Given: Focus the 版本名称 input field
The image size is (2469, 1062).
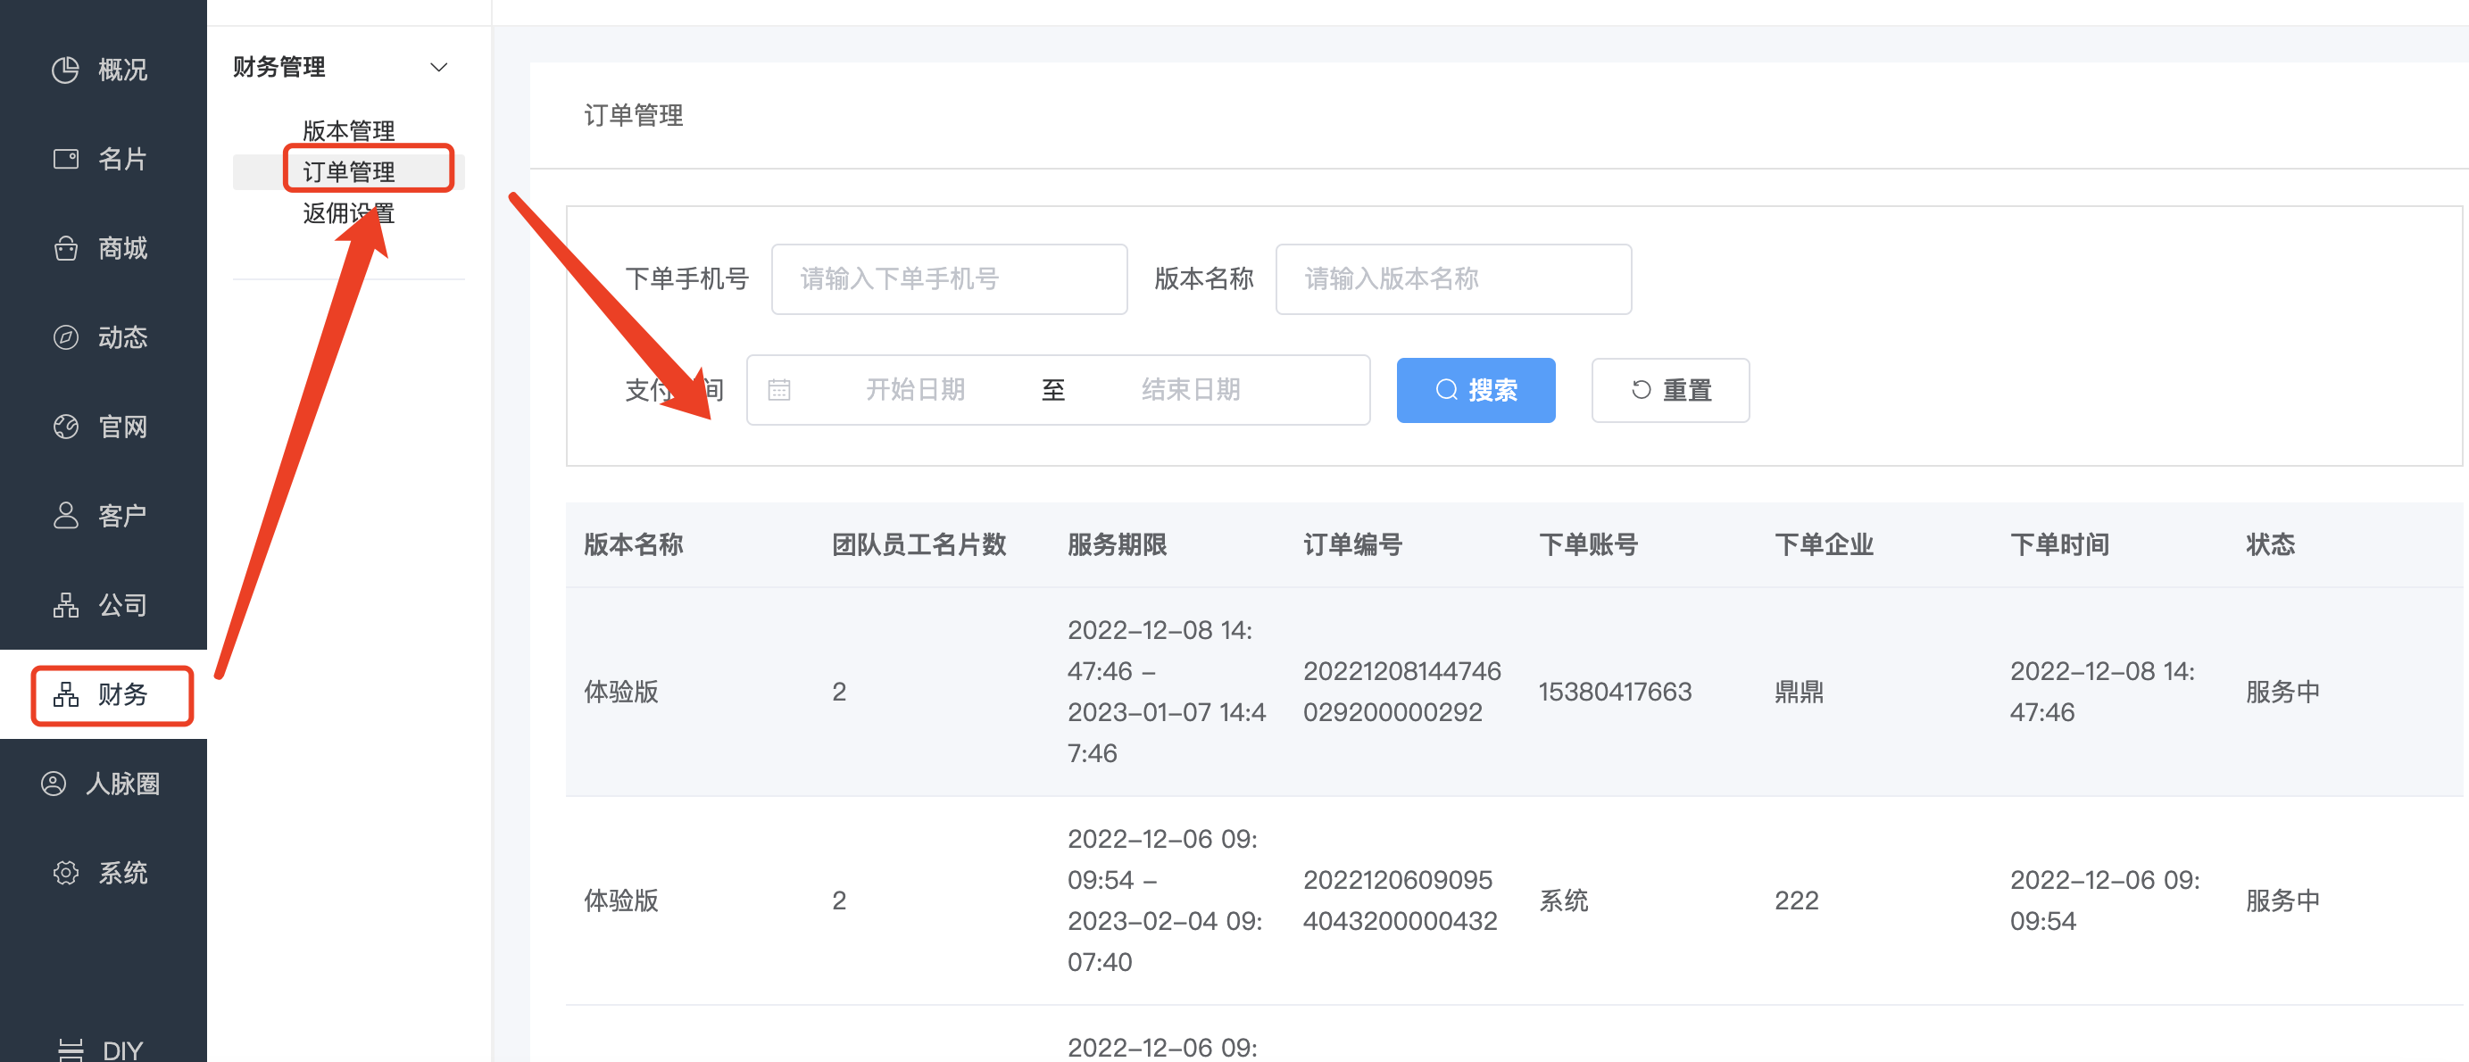Looking at the screenshot, I should point(1453,279).
